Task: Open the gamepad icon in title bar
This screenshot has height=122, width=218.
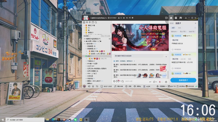Action: (181, 18)
